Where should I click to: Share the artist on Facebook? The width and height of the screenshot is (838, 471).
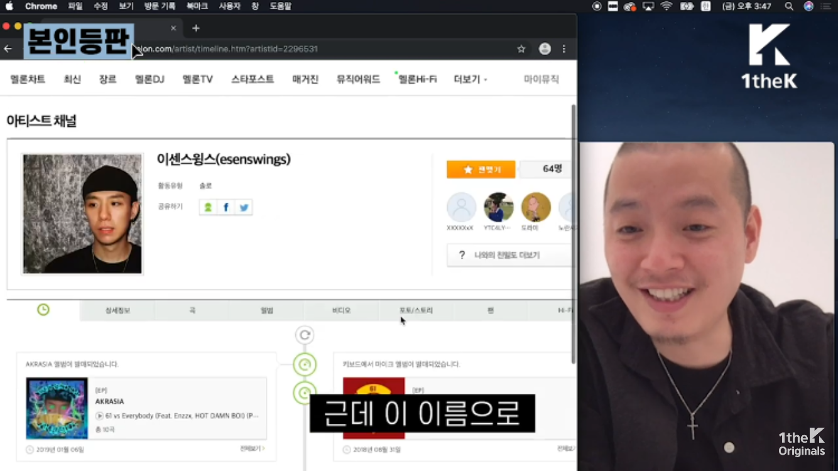226,207
